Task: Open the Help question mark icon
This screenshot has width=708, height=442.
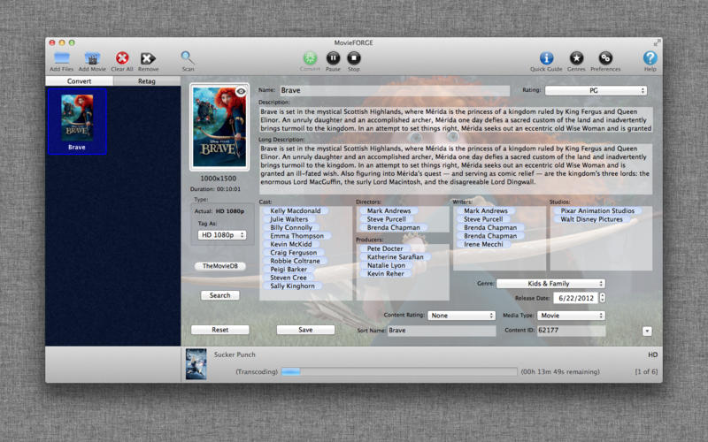Action: tap(650, 58)
